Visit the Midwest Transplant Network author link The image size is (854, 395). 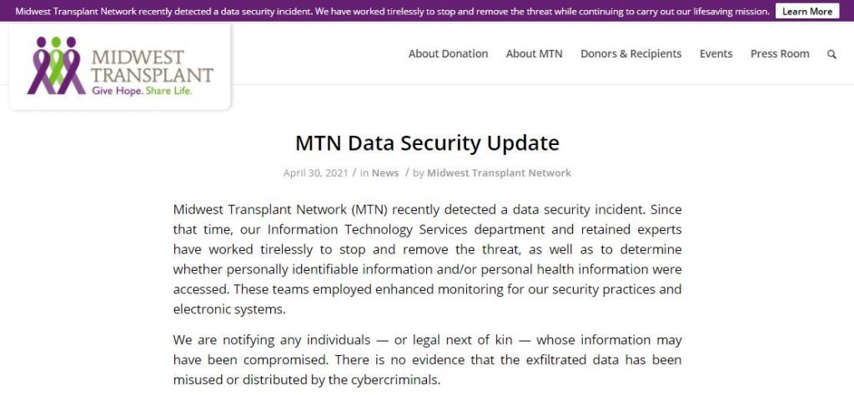(x=499, y=173)
